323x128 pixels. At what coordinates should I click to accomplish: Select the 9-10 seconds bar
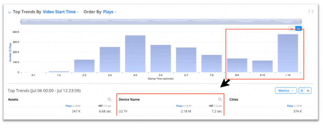pos(262,66)
